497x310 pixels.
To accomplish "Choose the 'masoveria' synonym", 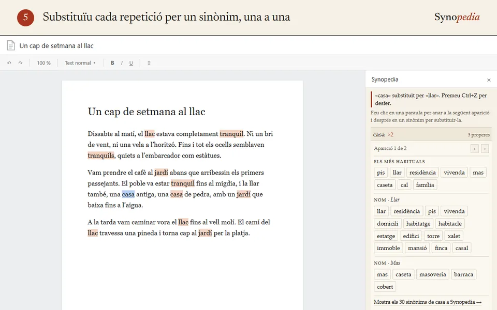I will (x=432, y=274).
